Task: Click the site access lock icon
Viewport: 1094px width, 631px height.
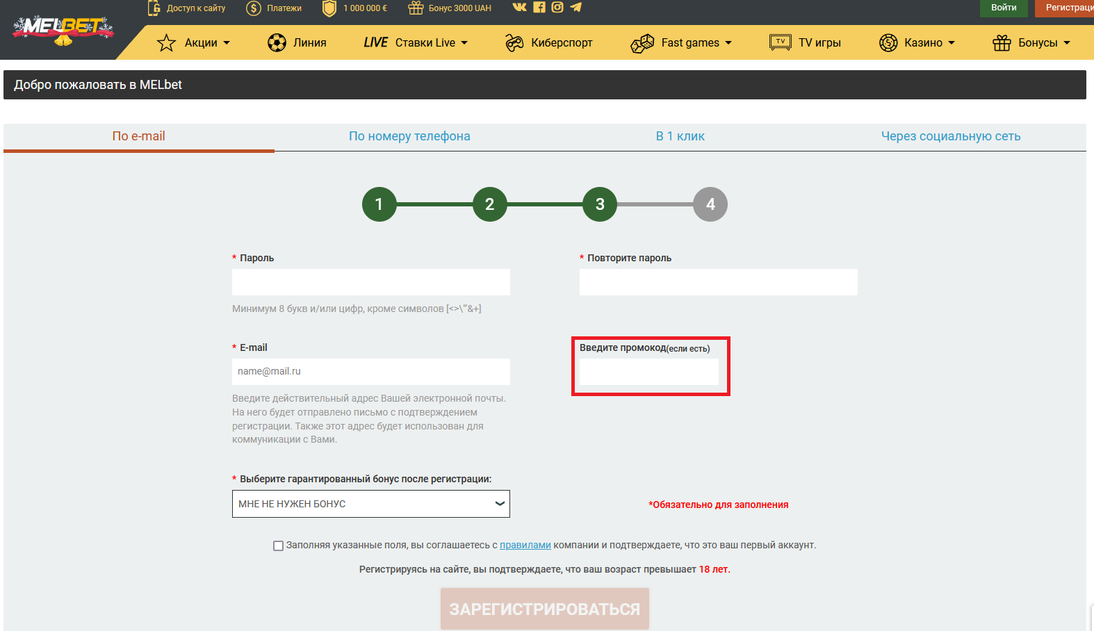Action: (154, 8)
